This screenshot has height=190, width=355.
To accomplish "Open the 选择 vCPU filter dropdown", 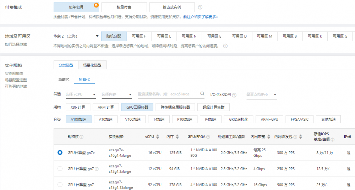I will coord(81,94).
